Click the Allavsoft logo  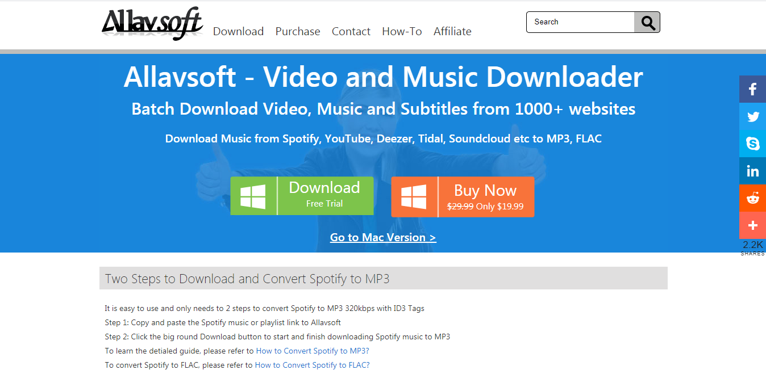pos(152,23)
